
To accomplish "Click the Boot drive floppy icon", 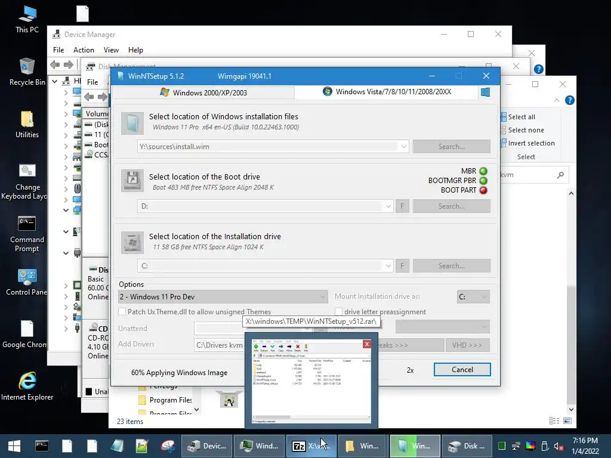I will pos(132,180).
